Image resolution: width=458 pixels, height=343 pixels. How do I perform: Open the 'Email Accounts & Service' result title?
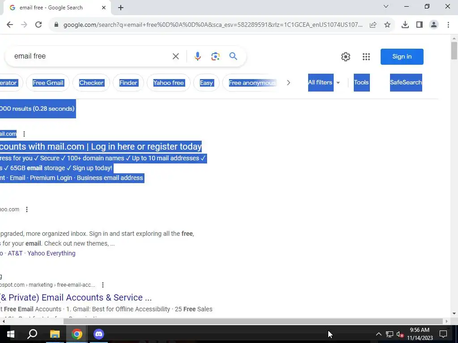coord(76,297)
